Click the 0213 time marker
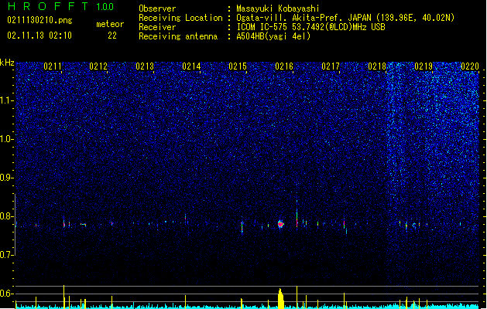This screenshot has width=487, height=309. 145,66
